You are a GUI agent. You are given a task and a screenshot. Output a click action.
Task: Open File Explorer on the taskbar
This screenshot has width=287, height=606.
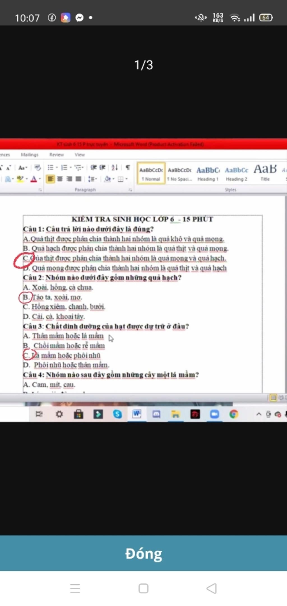coord(176,414)
